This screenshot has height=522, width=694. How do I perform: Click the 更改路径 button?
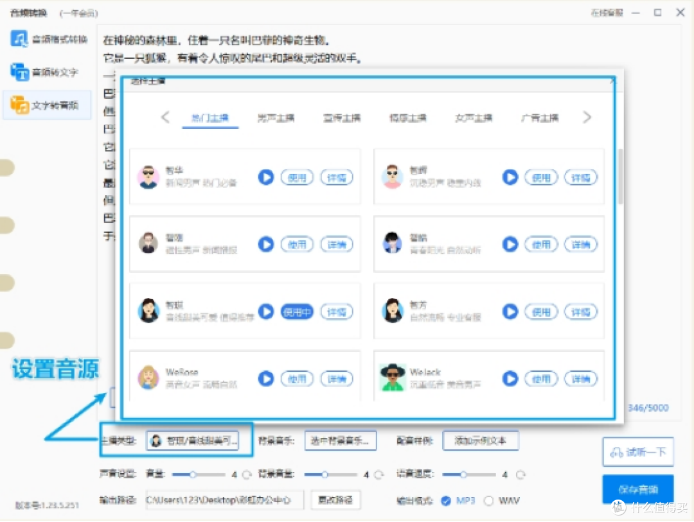(x=335, y=500)
